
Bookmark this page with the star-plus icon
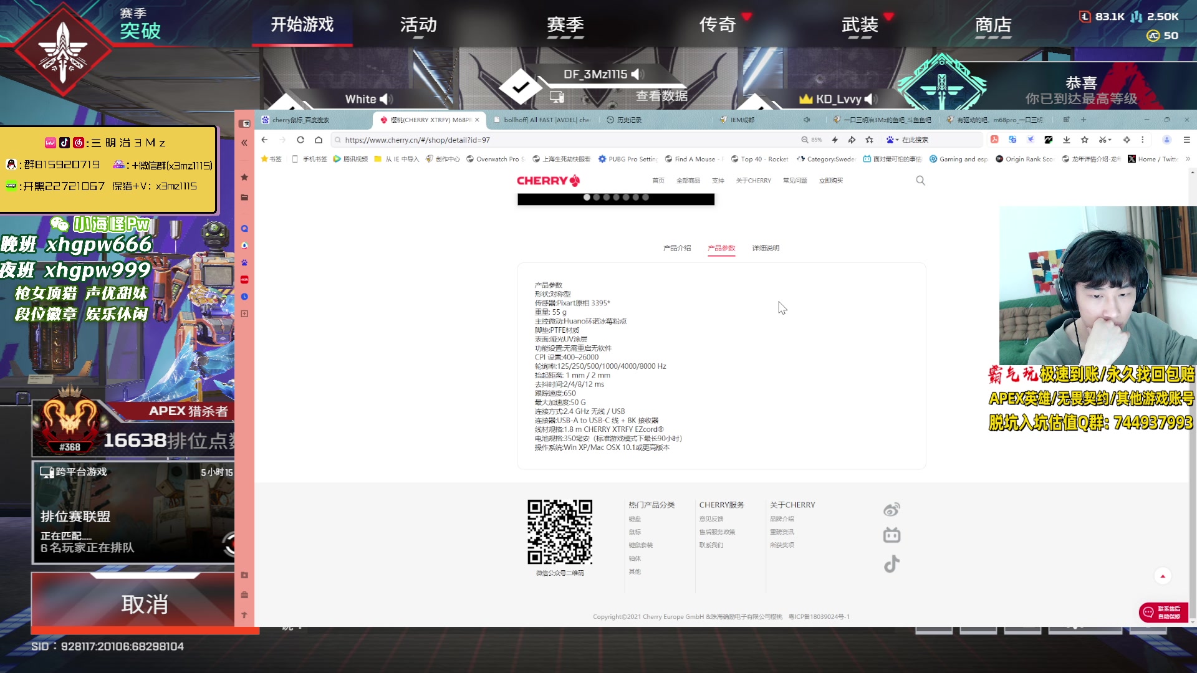(x=870, y=140)
